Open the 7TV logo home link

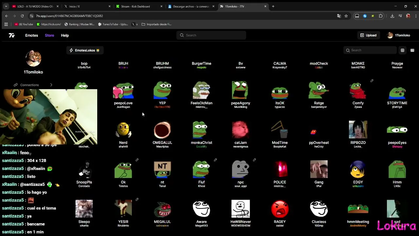pos(11,35)
